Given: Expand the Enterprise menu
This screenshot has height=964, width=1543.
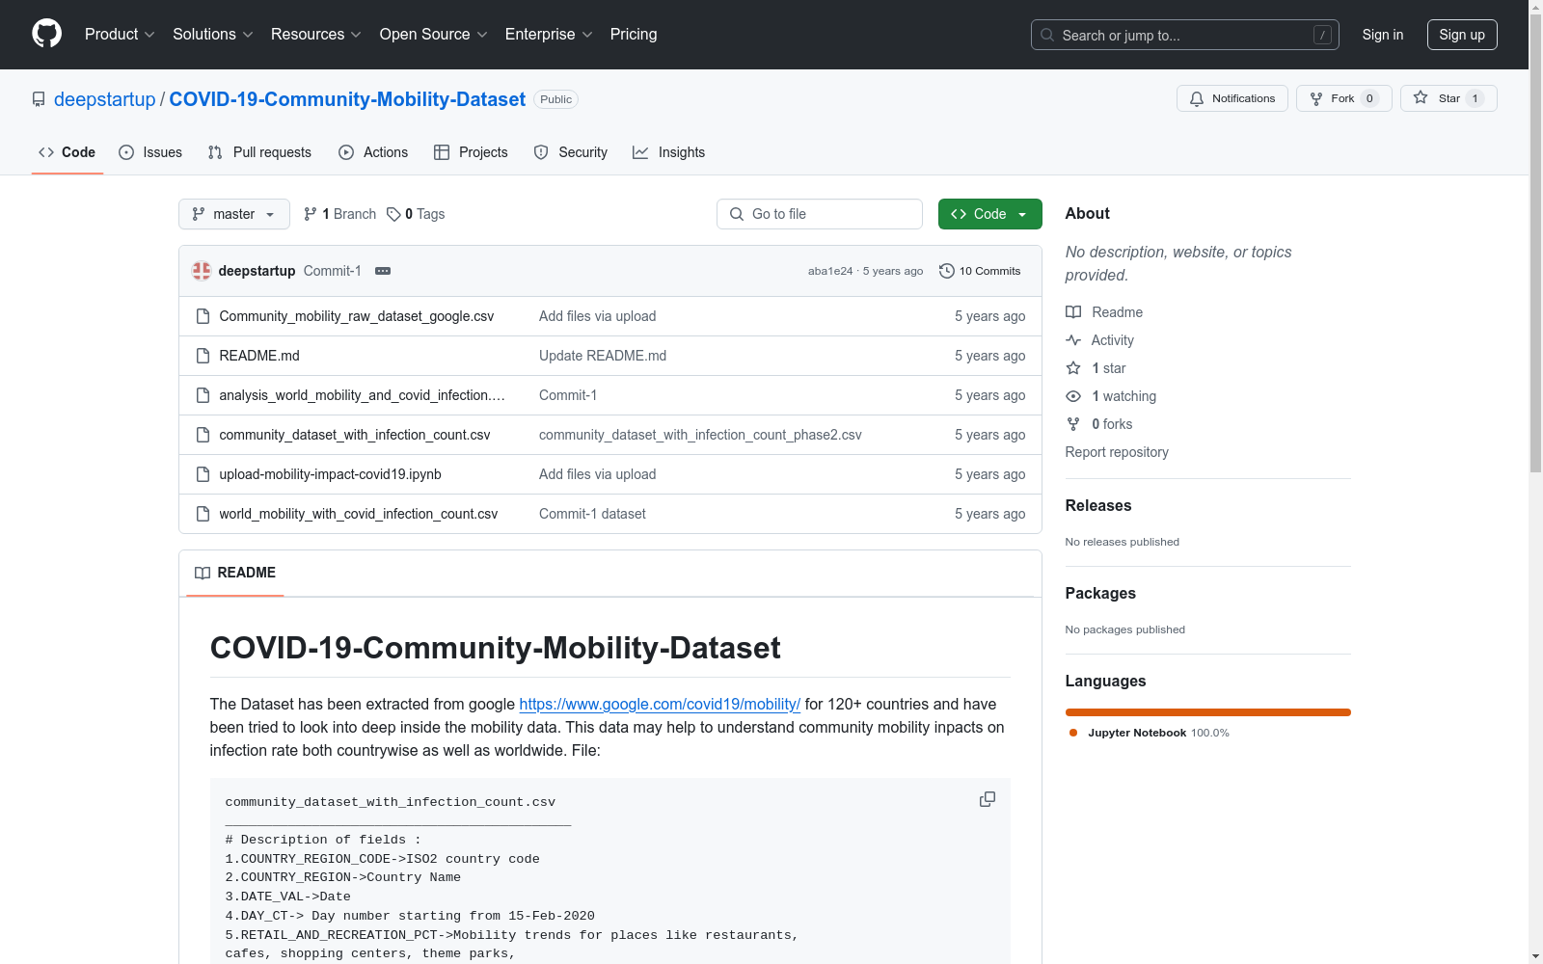Looking at the screenshot, I should pyautogui.click(x=549, y=35).
